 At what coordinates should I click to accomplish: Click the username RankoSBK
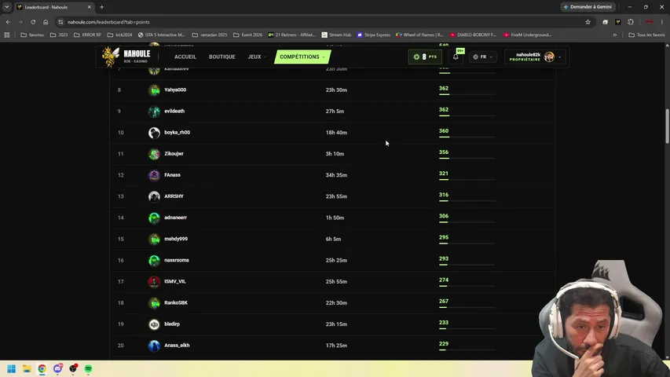[x=176, y=302]
